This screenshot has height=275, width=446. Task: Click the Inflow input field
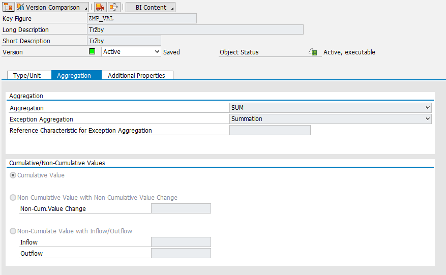(181, 242)
